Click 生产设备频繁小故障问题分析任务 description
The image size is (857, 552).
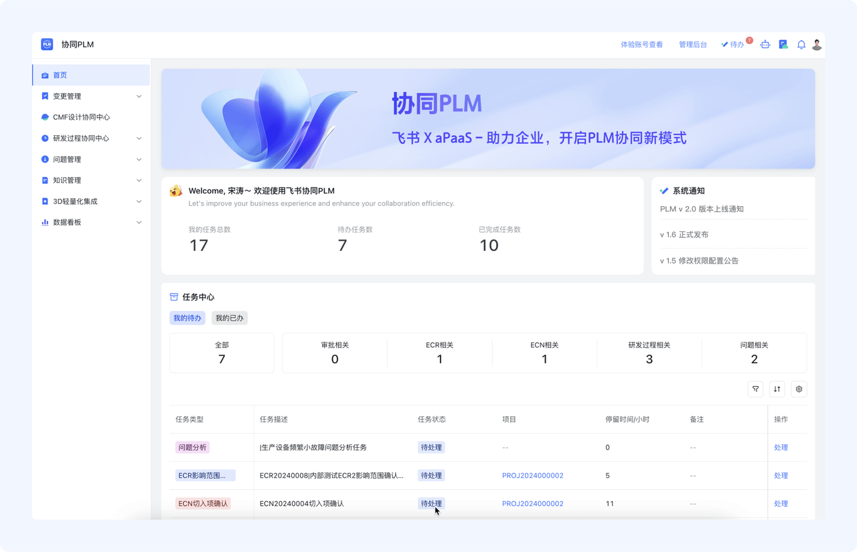point(313,448)
